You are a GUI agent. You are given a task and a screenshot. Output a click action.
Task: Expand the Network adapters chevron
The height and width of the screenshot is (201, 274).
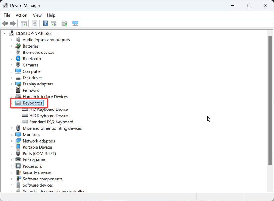click(12, 141)
